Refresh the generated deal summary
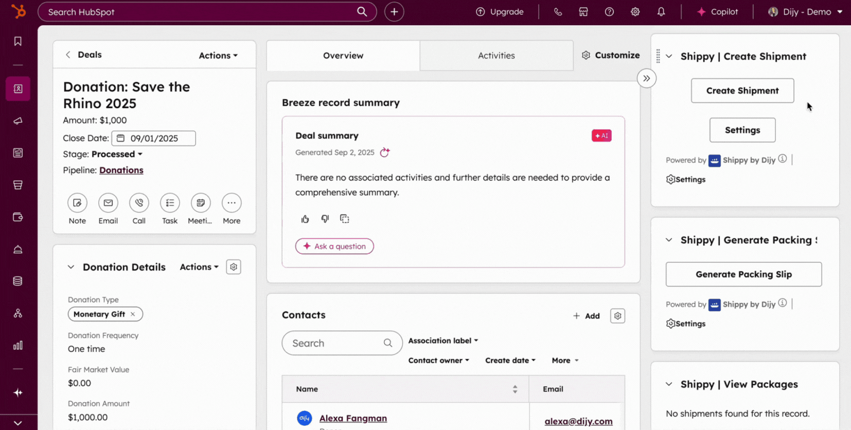The image size is (851, 430). (384, 153)
